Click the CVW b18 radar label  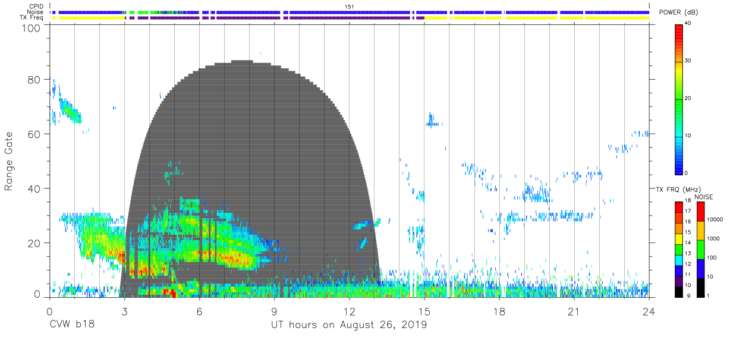tap(71, 325)
